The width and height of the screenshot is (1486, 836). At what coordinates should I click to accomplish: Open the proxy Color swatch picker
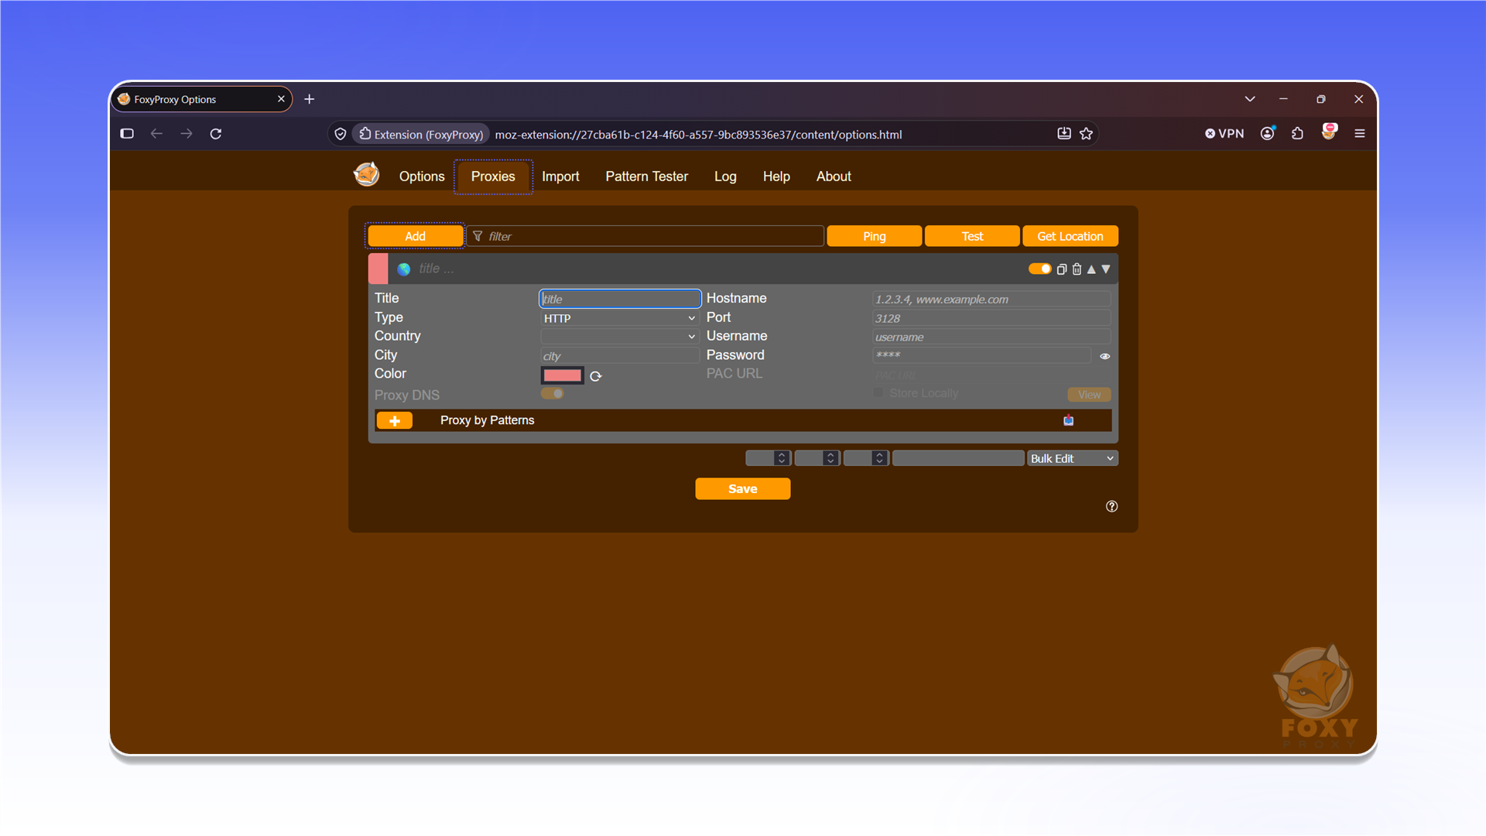[562, 375]
